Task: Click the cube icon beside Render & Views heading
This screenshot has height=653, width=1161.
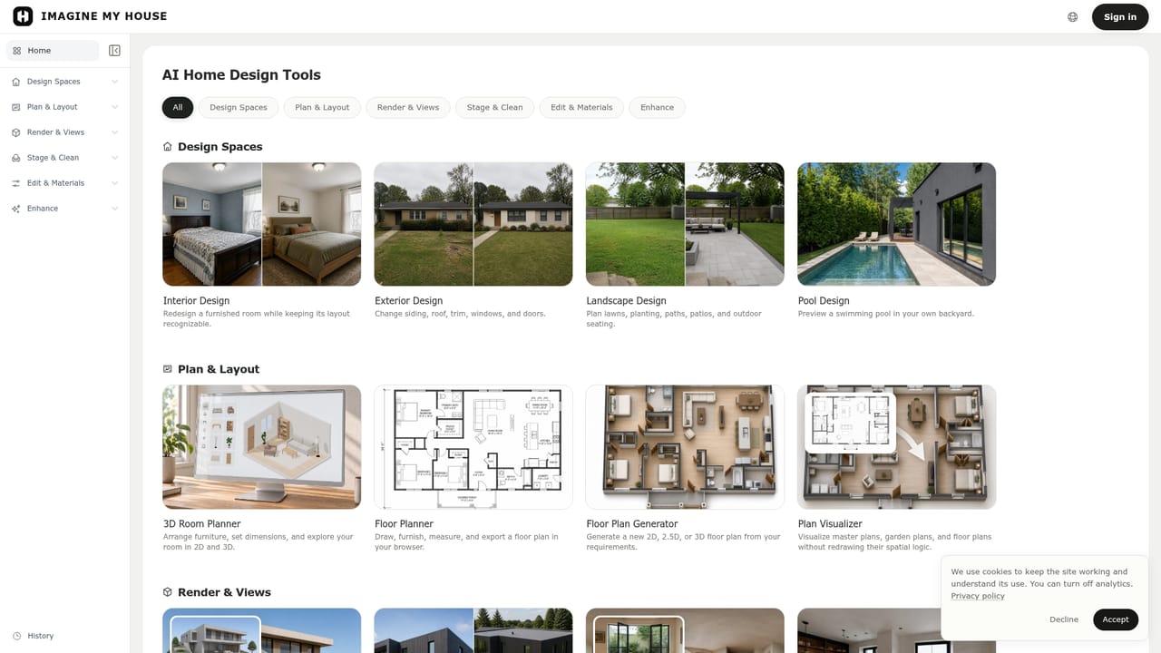Action: click(x=167, y=592)
